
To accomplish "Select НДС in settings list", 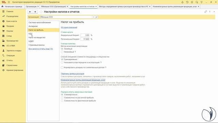I will click(43, 34).
